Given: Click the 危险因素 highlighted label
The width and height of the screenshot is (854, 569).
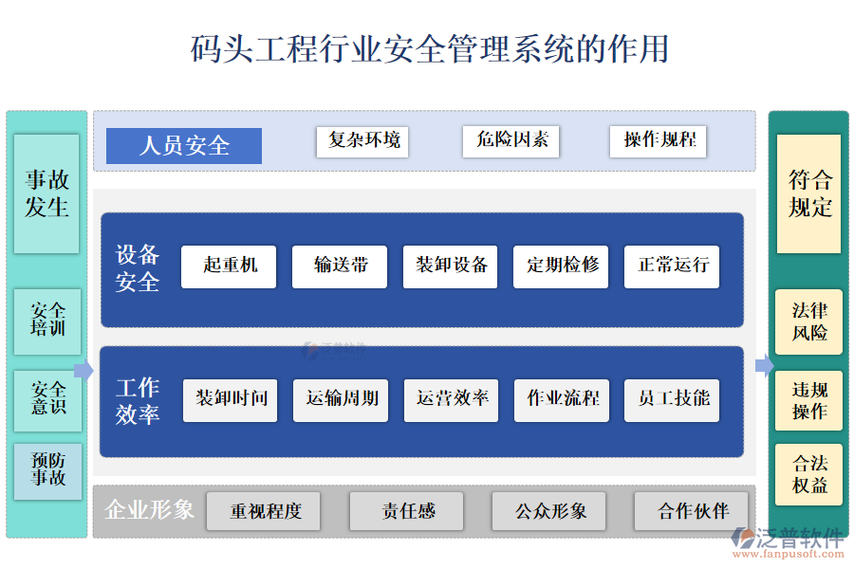Looking at the screenshot, I should coord(511,142).
